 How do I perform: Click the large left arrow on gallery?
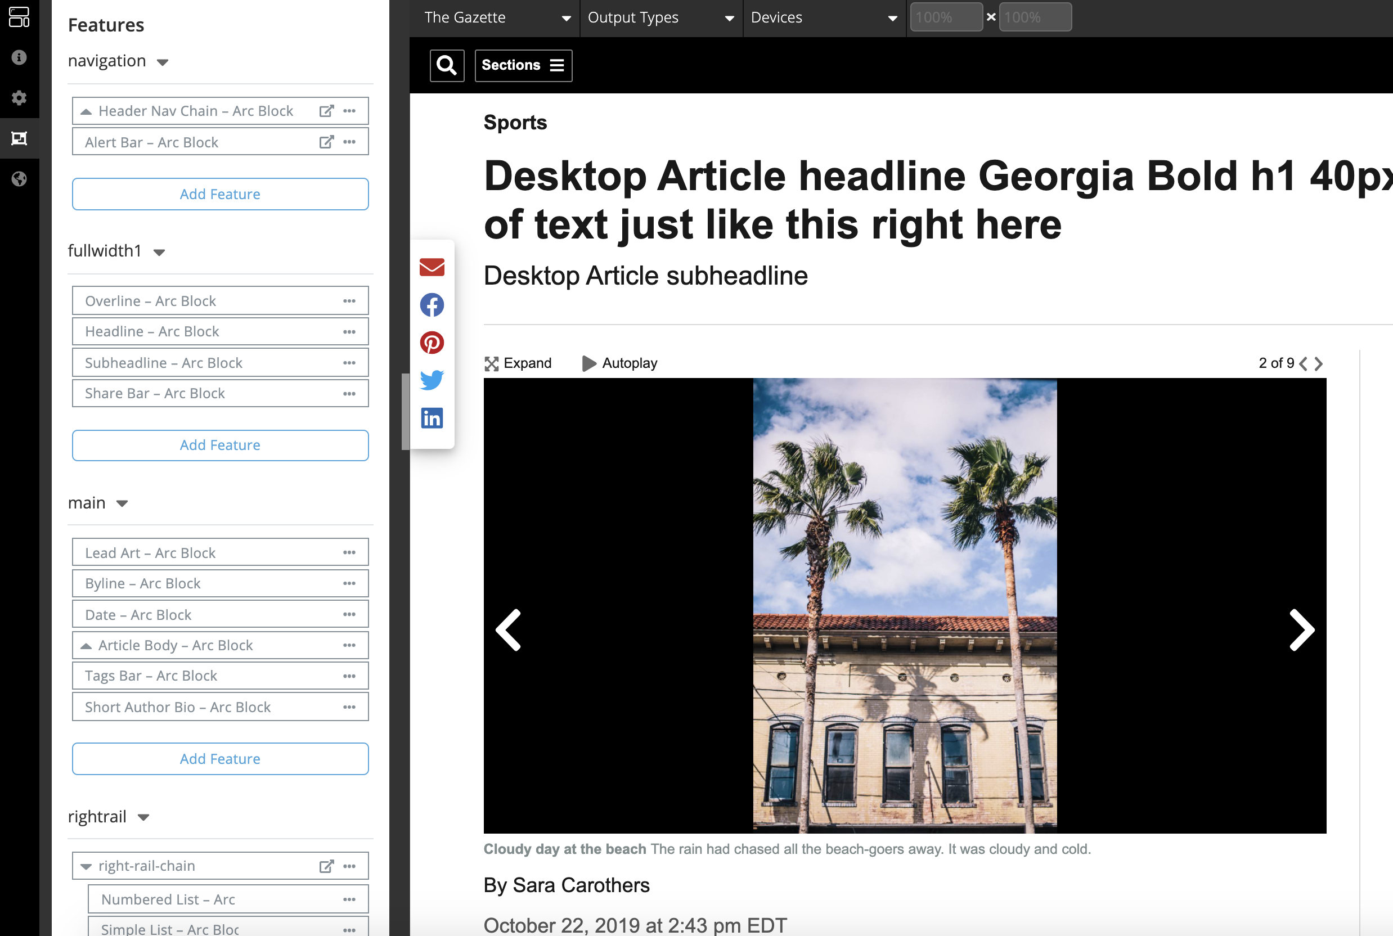(x=509, y=630)
